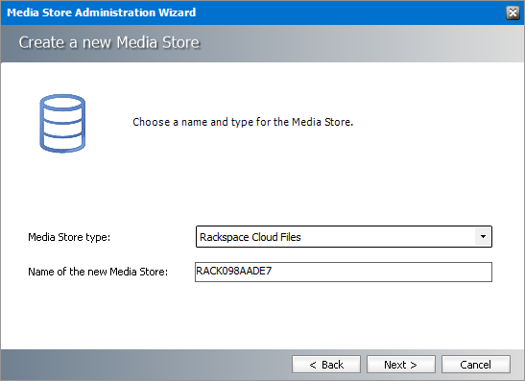Place cursor after RACK098AADE7 text
The height and width of the screenshot is (381, 525).
(273, 271)
